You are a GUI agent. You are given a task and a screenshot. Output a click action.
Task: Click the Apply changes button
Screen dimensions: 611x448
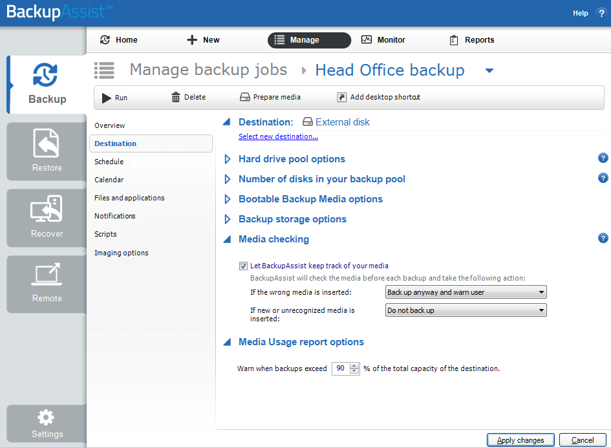click(520, 440)
